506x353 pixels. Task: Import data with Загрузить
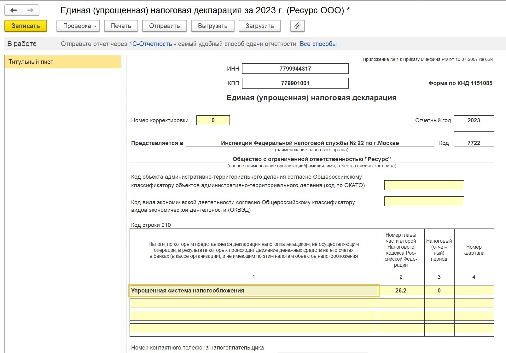coord(260,26)
